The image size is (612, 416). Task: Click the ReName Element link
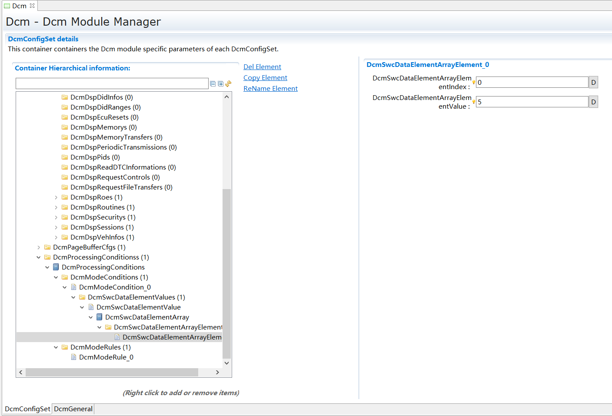(270, 89)
